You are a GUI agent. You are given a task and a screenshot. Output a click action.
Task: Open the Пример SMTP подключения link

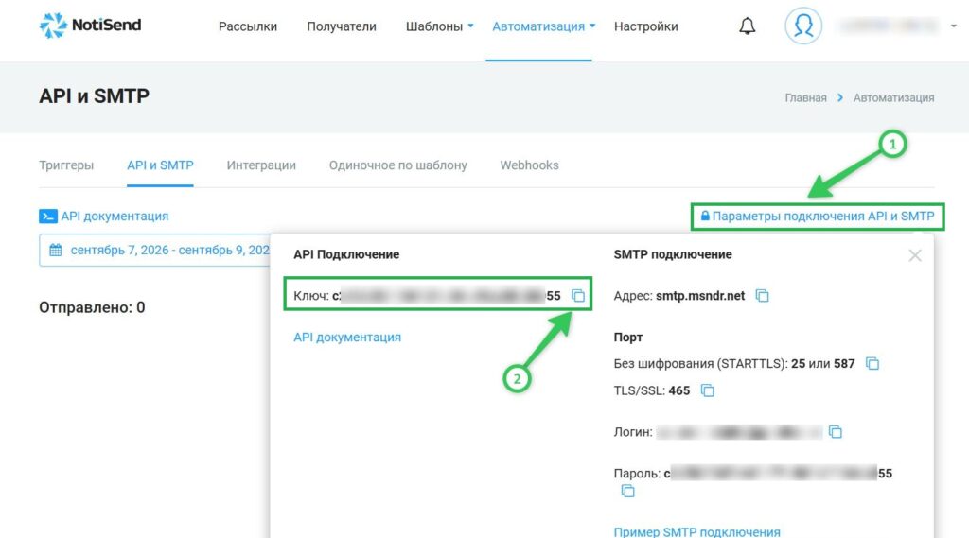[x=697, y=531]
